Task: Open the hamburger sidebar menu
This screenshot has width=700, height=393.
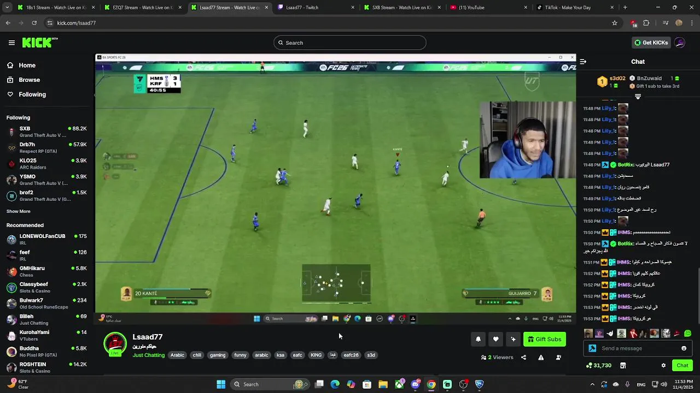Action: coord(11,43)
